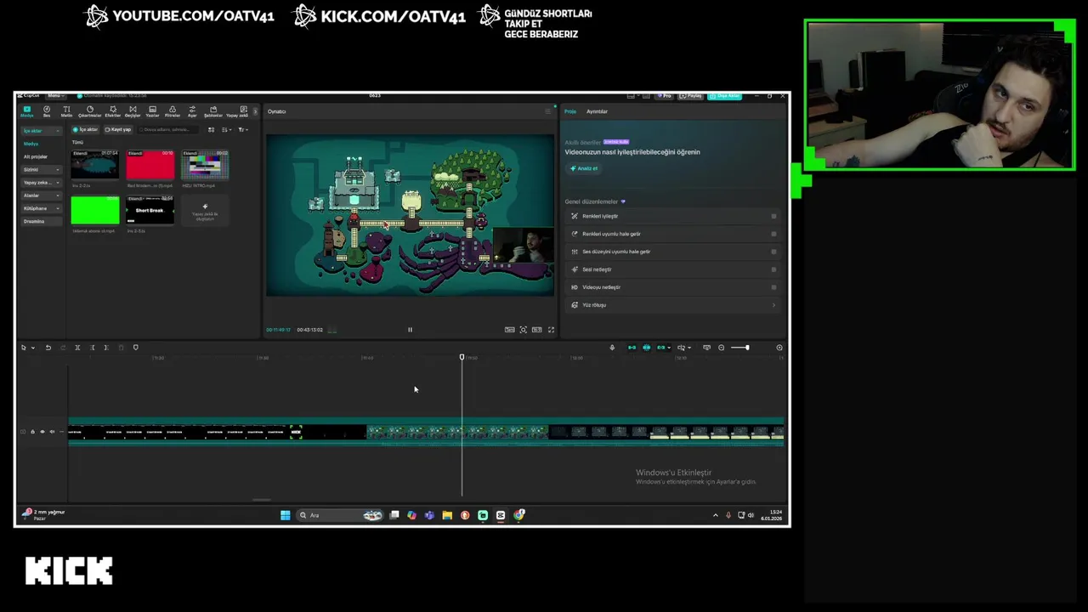Switch media list to grid view icon
Image resolution: width=1088 pixels, height=612 pixels.
tap(212, 130)
